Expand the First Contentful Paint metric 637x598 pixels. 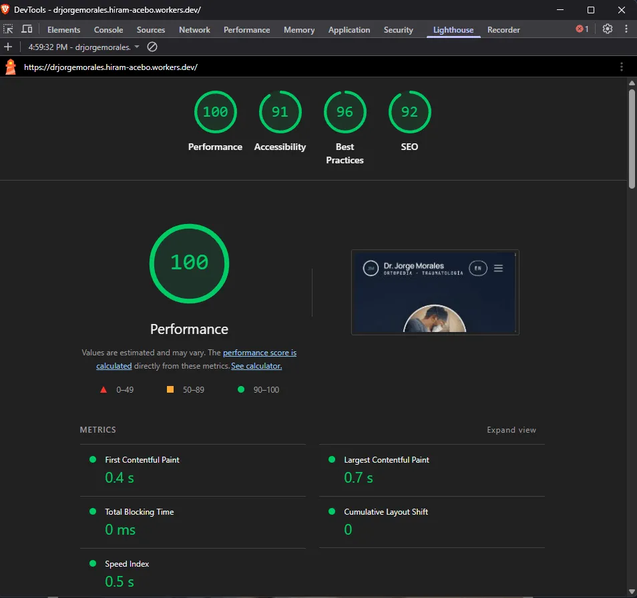click(x=192, y=470)
